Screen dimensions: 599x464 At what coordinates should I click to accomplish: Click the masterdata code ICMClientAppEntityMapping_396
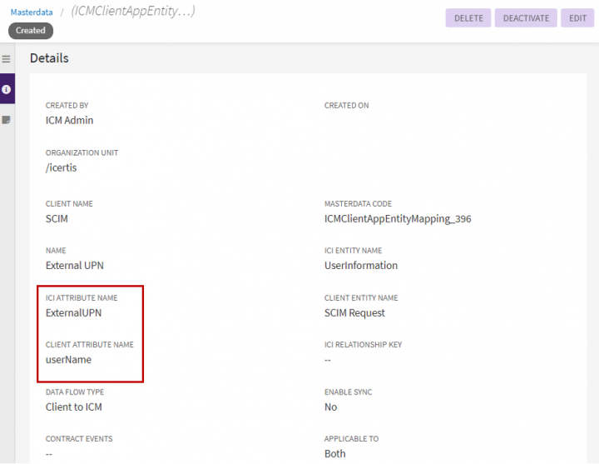(398, 219)
